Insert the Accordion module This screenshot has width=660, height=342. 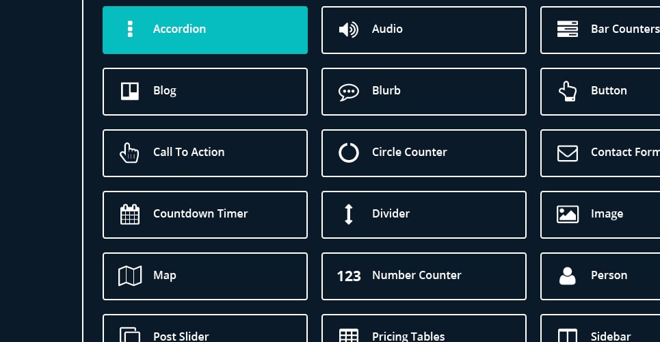pyautogui.click(x=205, y=30)
